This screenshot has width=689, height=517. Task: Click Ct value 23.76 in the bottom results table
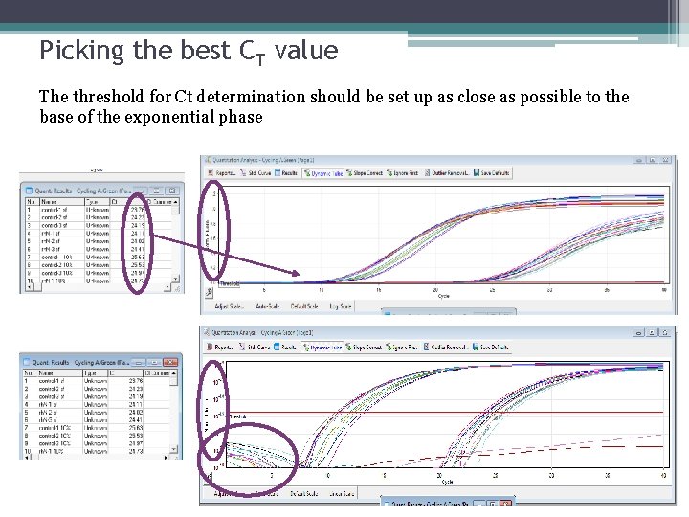(x=136, y=381)
